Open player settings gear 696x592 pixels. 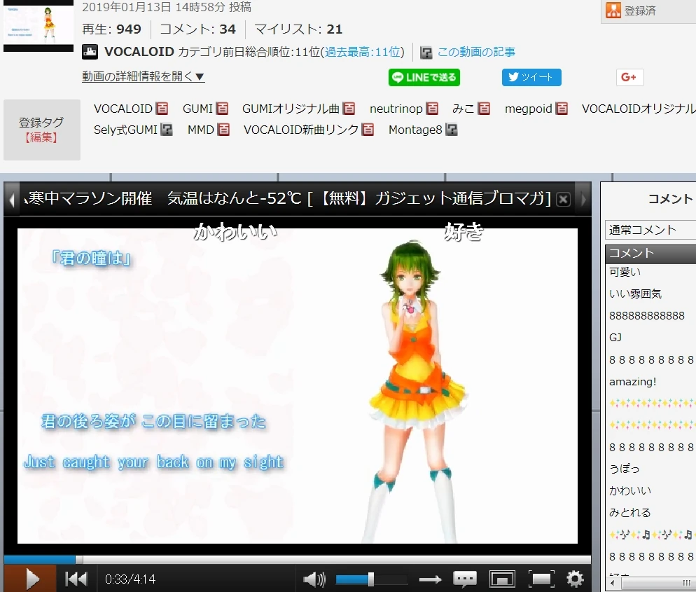coord(575,579)
